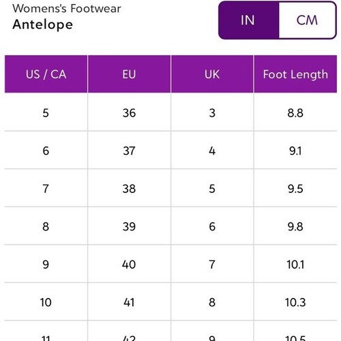341x341 pixels.
Task: Select EU size 40 cell
Action: point(129,264)
